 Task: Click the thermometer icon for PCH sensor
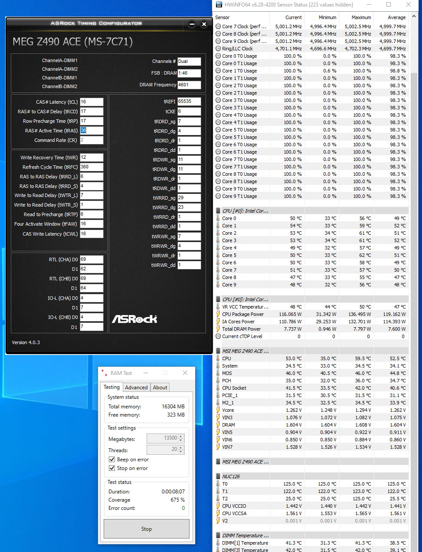[x=218, y=381]
